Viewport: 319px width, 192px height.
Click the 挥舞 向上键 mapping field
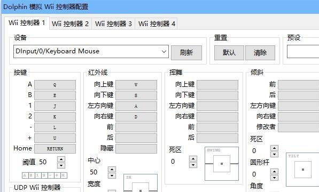tap(217, 85)
